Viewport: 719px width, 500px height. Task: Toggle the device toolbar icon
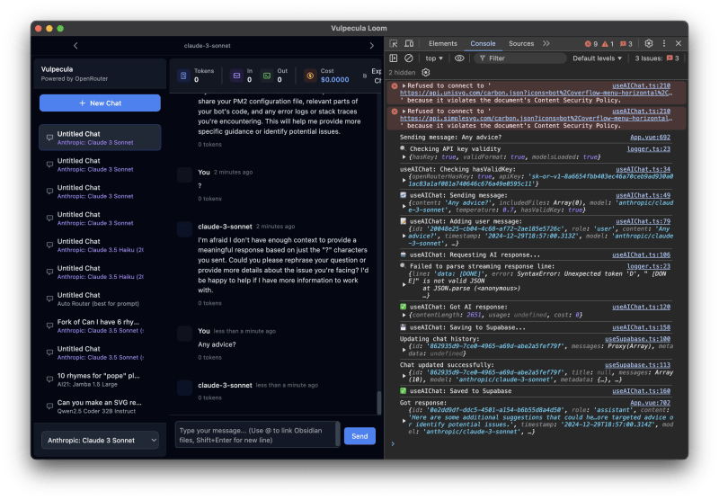click(x=409, y=43)
